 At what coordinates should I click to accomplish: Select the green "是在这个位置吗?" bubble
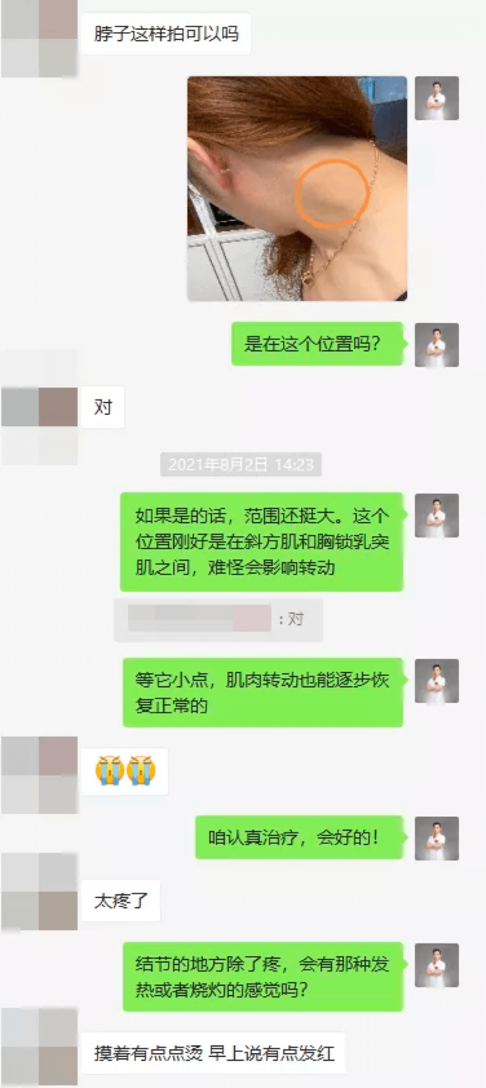pos(317,344)
